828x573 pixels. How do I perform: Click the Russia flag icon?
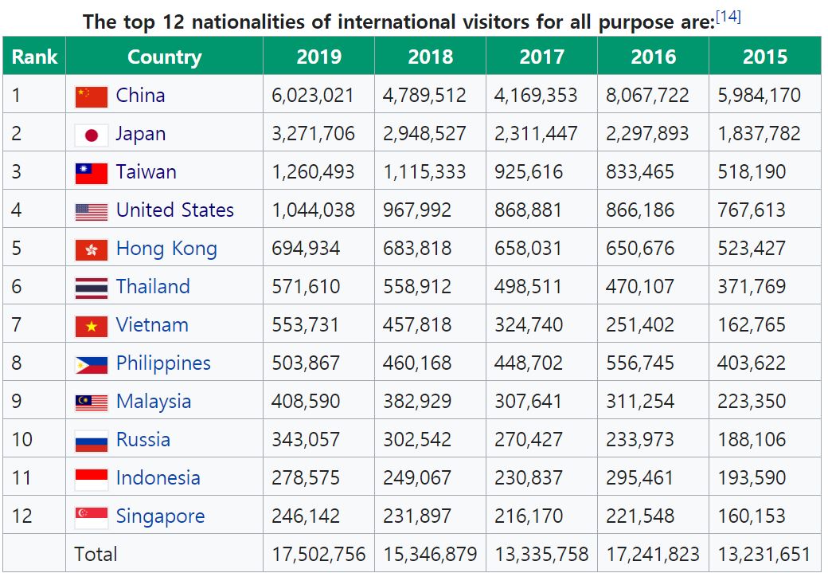point(91,441)
